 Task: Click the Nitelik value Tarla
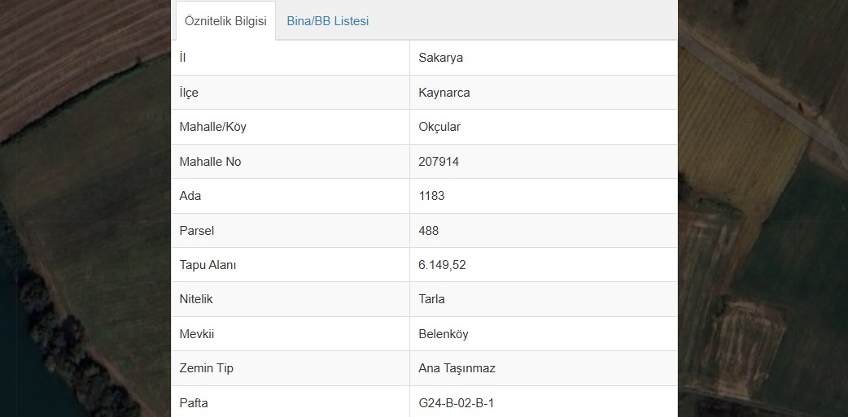click(x=431, y=299)
